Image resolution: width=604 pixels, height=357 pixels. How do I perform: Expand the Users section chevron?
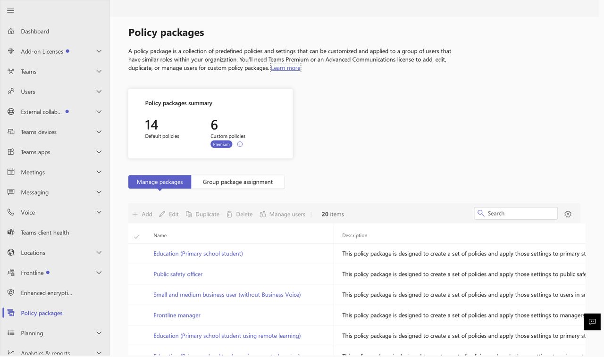click(x=99, y=91)
